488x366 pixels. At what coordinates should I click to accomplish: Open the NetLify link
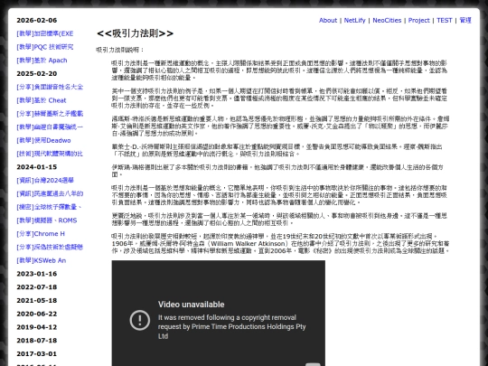[x=354, y=20]
